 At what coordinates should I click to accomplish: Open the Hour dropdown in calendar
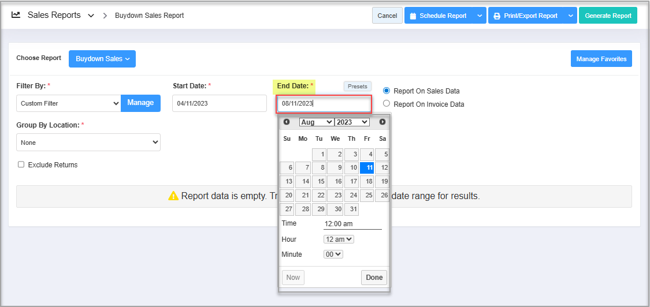coord(339,239)
